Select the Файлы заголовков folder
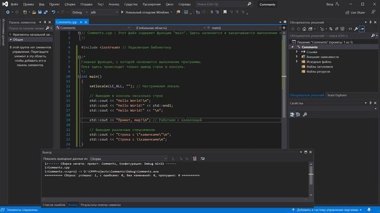Image resolution: width=380 pixels, height=213 pixels. pos(319,67)
